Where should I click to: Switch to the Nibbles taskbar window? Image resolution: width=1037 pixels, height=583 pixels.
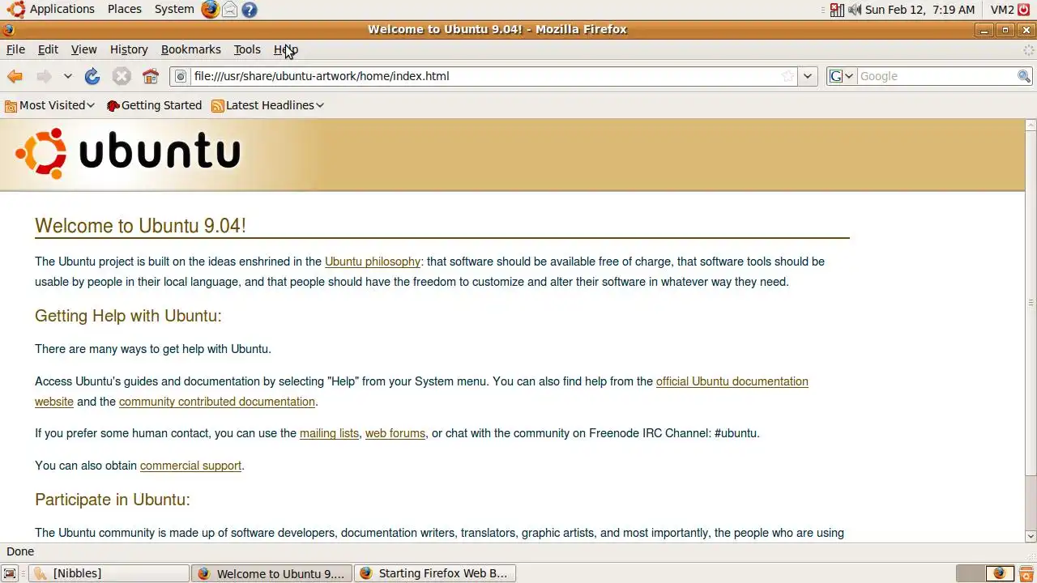point(109,573)
